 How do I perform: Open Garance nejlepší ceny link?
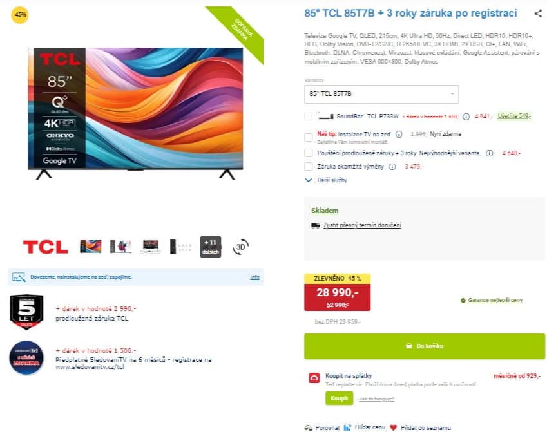495,300
